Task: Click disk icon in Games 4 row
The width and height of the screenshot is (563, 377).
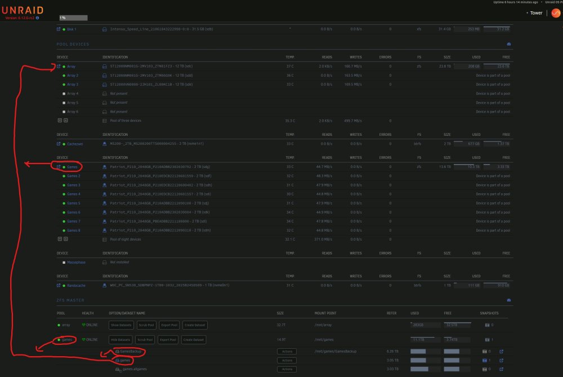Action: point(105,194)
